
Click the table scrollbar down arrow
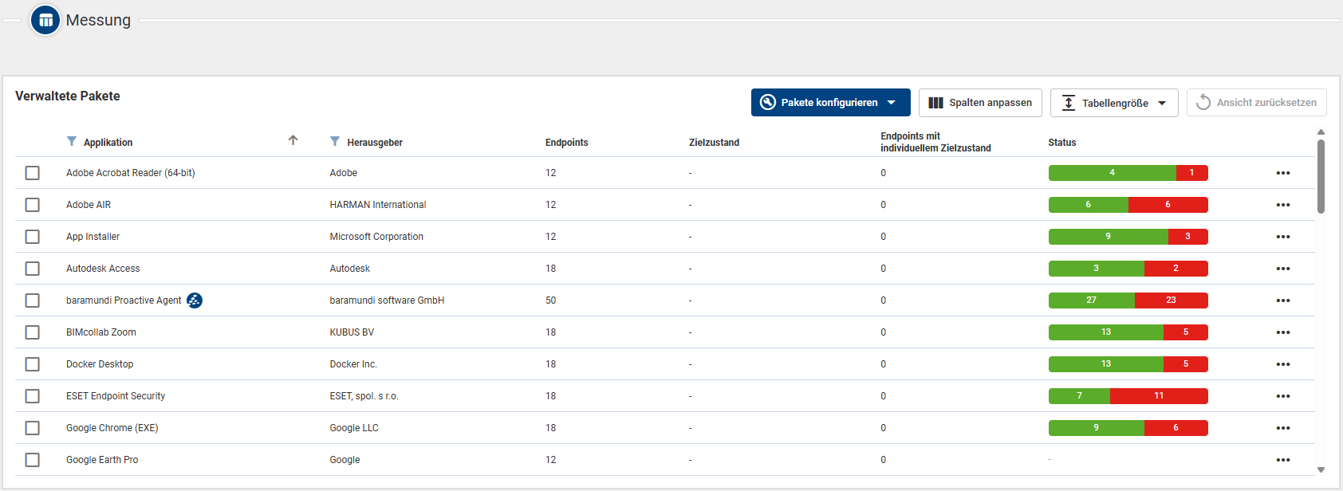click(x=1321, y=470)
